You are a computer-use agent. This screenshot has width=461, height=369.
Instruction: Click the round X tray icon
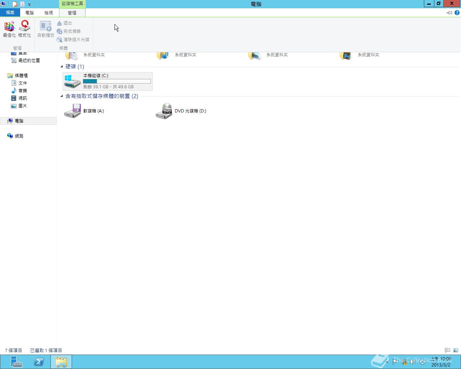[x=422, y=362]
